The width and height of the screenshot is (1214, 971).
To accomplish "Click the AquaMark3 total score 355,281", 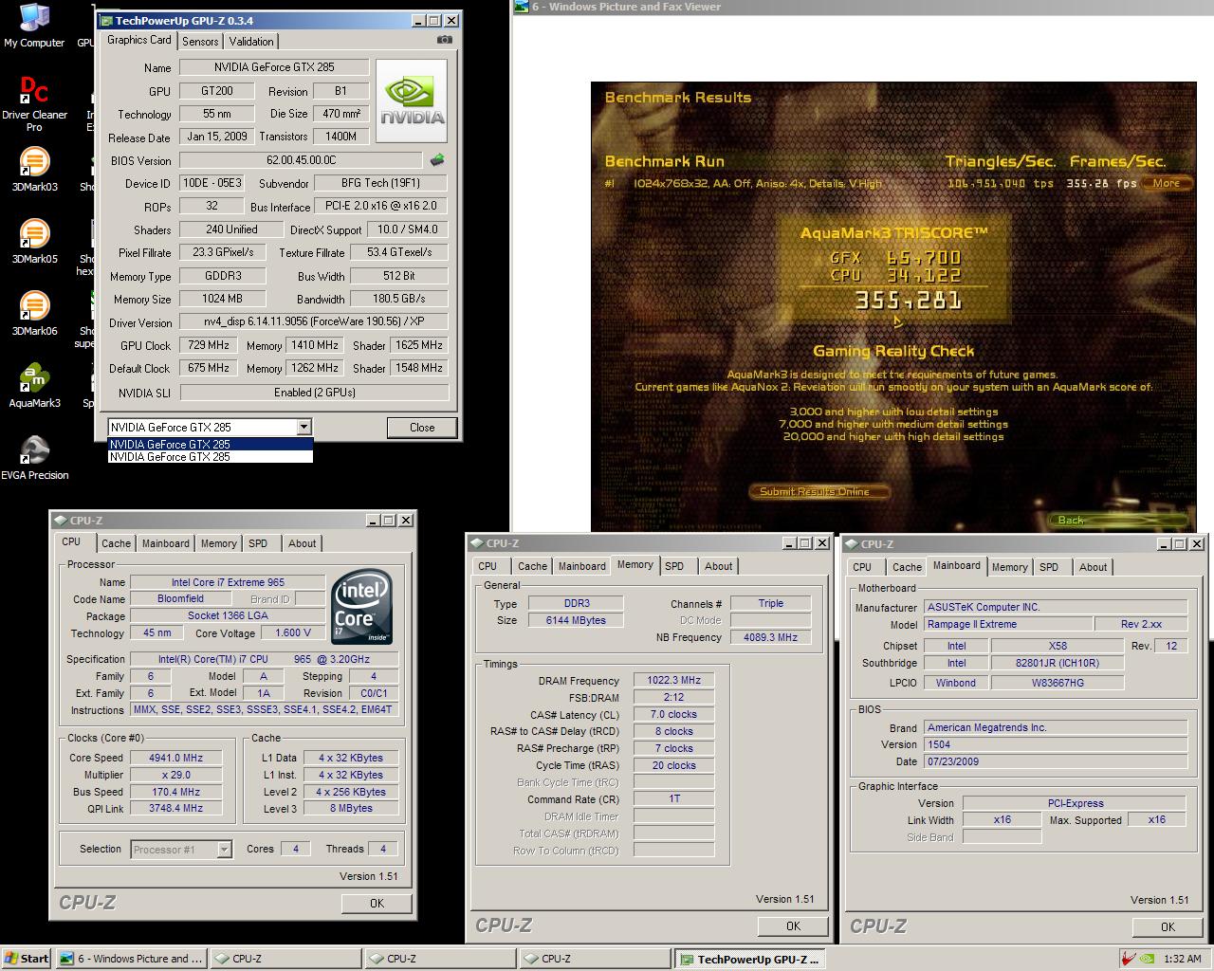I will pos(908,301).
